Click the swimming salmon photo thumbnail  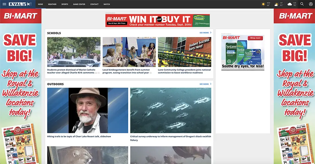171,155
